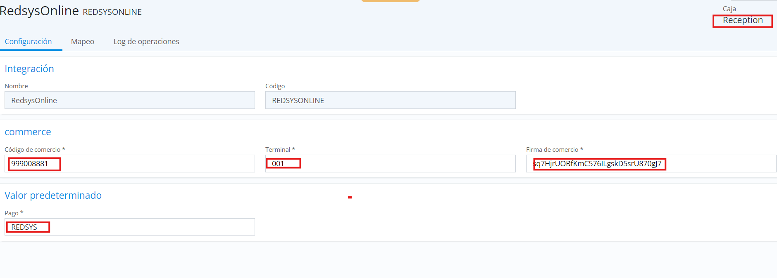Focus the Código de comercio input field
The height and width of the screenshot is (278, 777).
129,164
